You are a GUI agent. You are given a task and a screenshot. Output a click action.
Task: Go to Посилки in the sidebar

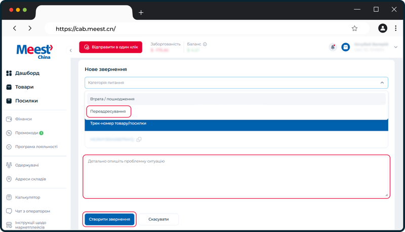click(x=26, y=101)
